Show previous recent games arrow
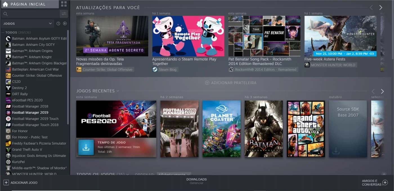The image size is (394, 191). (x=373, y=91)
